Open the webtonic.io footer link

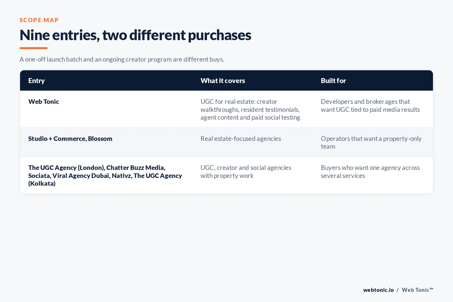tap(379, 290)
